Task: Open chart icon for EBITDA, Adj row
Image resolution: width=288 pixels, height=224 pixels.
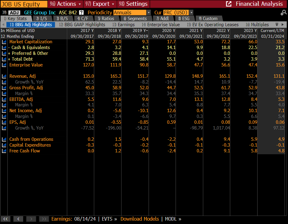Action: pos(4,99)
